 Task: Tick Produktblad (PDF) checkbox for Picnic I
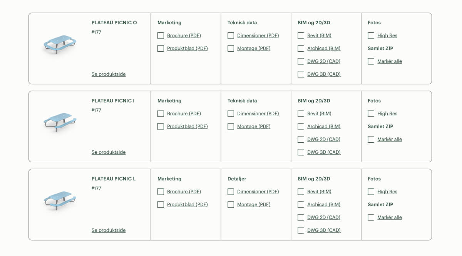[161, 126]
